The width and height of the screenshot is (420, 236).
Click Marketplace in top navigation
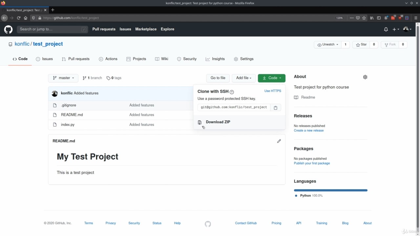(146, 29)
